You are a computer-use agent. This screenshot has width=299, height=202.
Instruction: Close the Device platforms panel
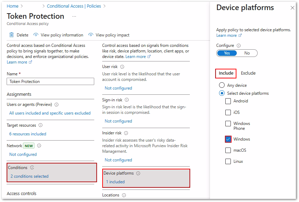(x=292, y=8)
